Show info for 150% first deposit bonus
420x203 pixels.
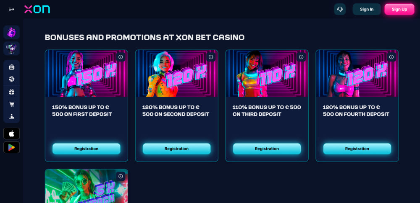[x=121, y=57]
